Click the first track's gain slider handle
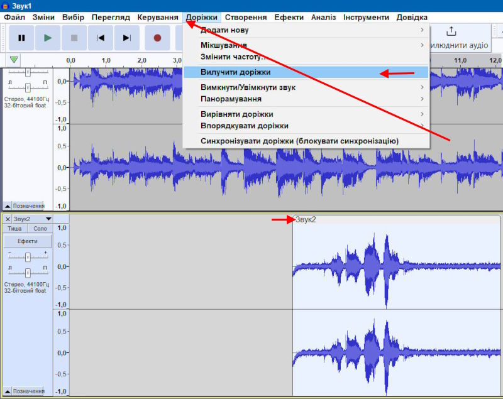This screenshot has height=399, width=503. [28, 72]
